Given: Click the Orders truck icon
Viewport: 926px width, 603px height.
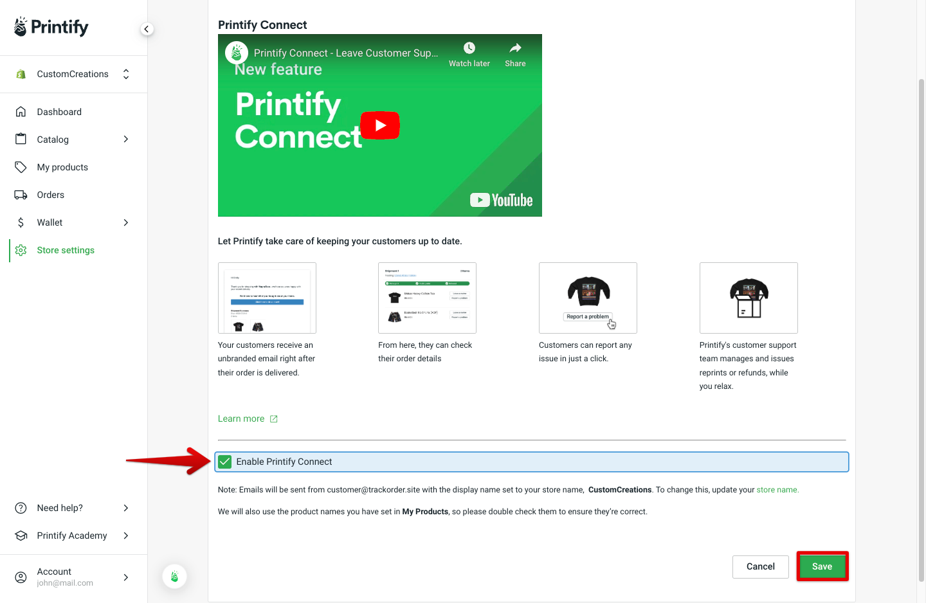Looking at the screenshot, I should [x=21, y=195].
